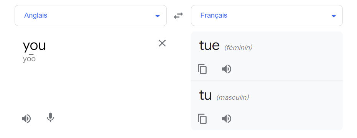Select the translated word 'tue'
The height and width of the screenshot is (138, 357).
click(x=209, y=45)
